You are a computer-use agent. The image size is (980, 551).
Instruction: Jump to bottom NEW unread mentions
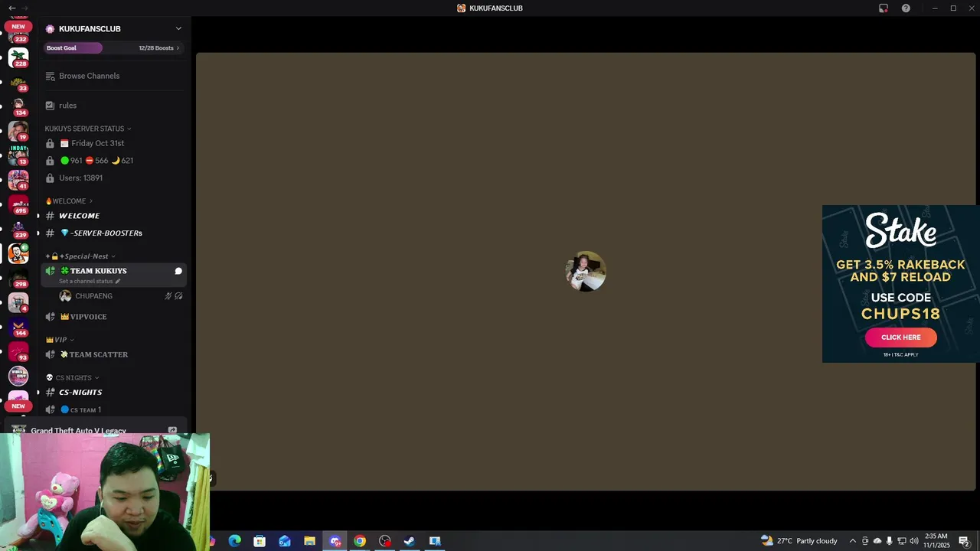point(18,406)
